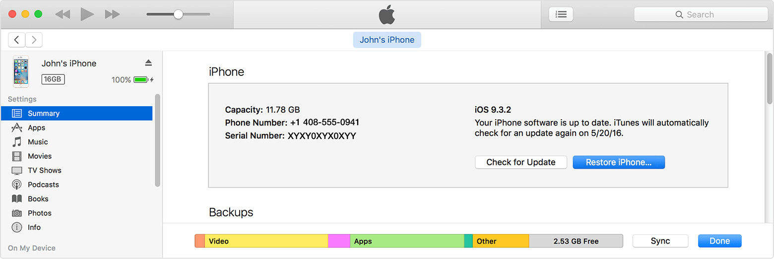Click the iPhone device thumbnail in sidebar

(x=21, y=71)
